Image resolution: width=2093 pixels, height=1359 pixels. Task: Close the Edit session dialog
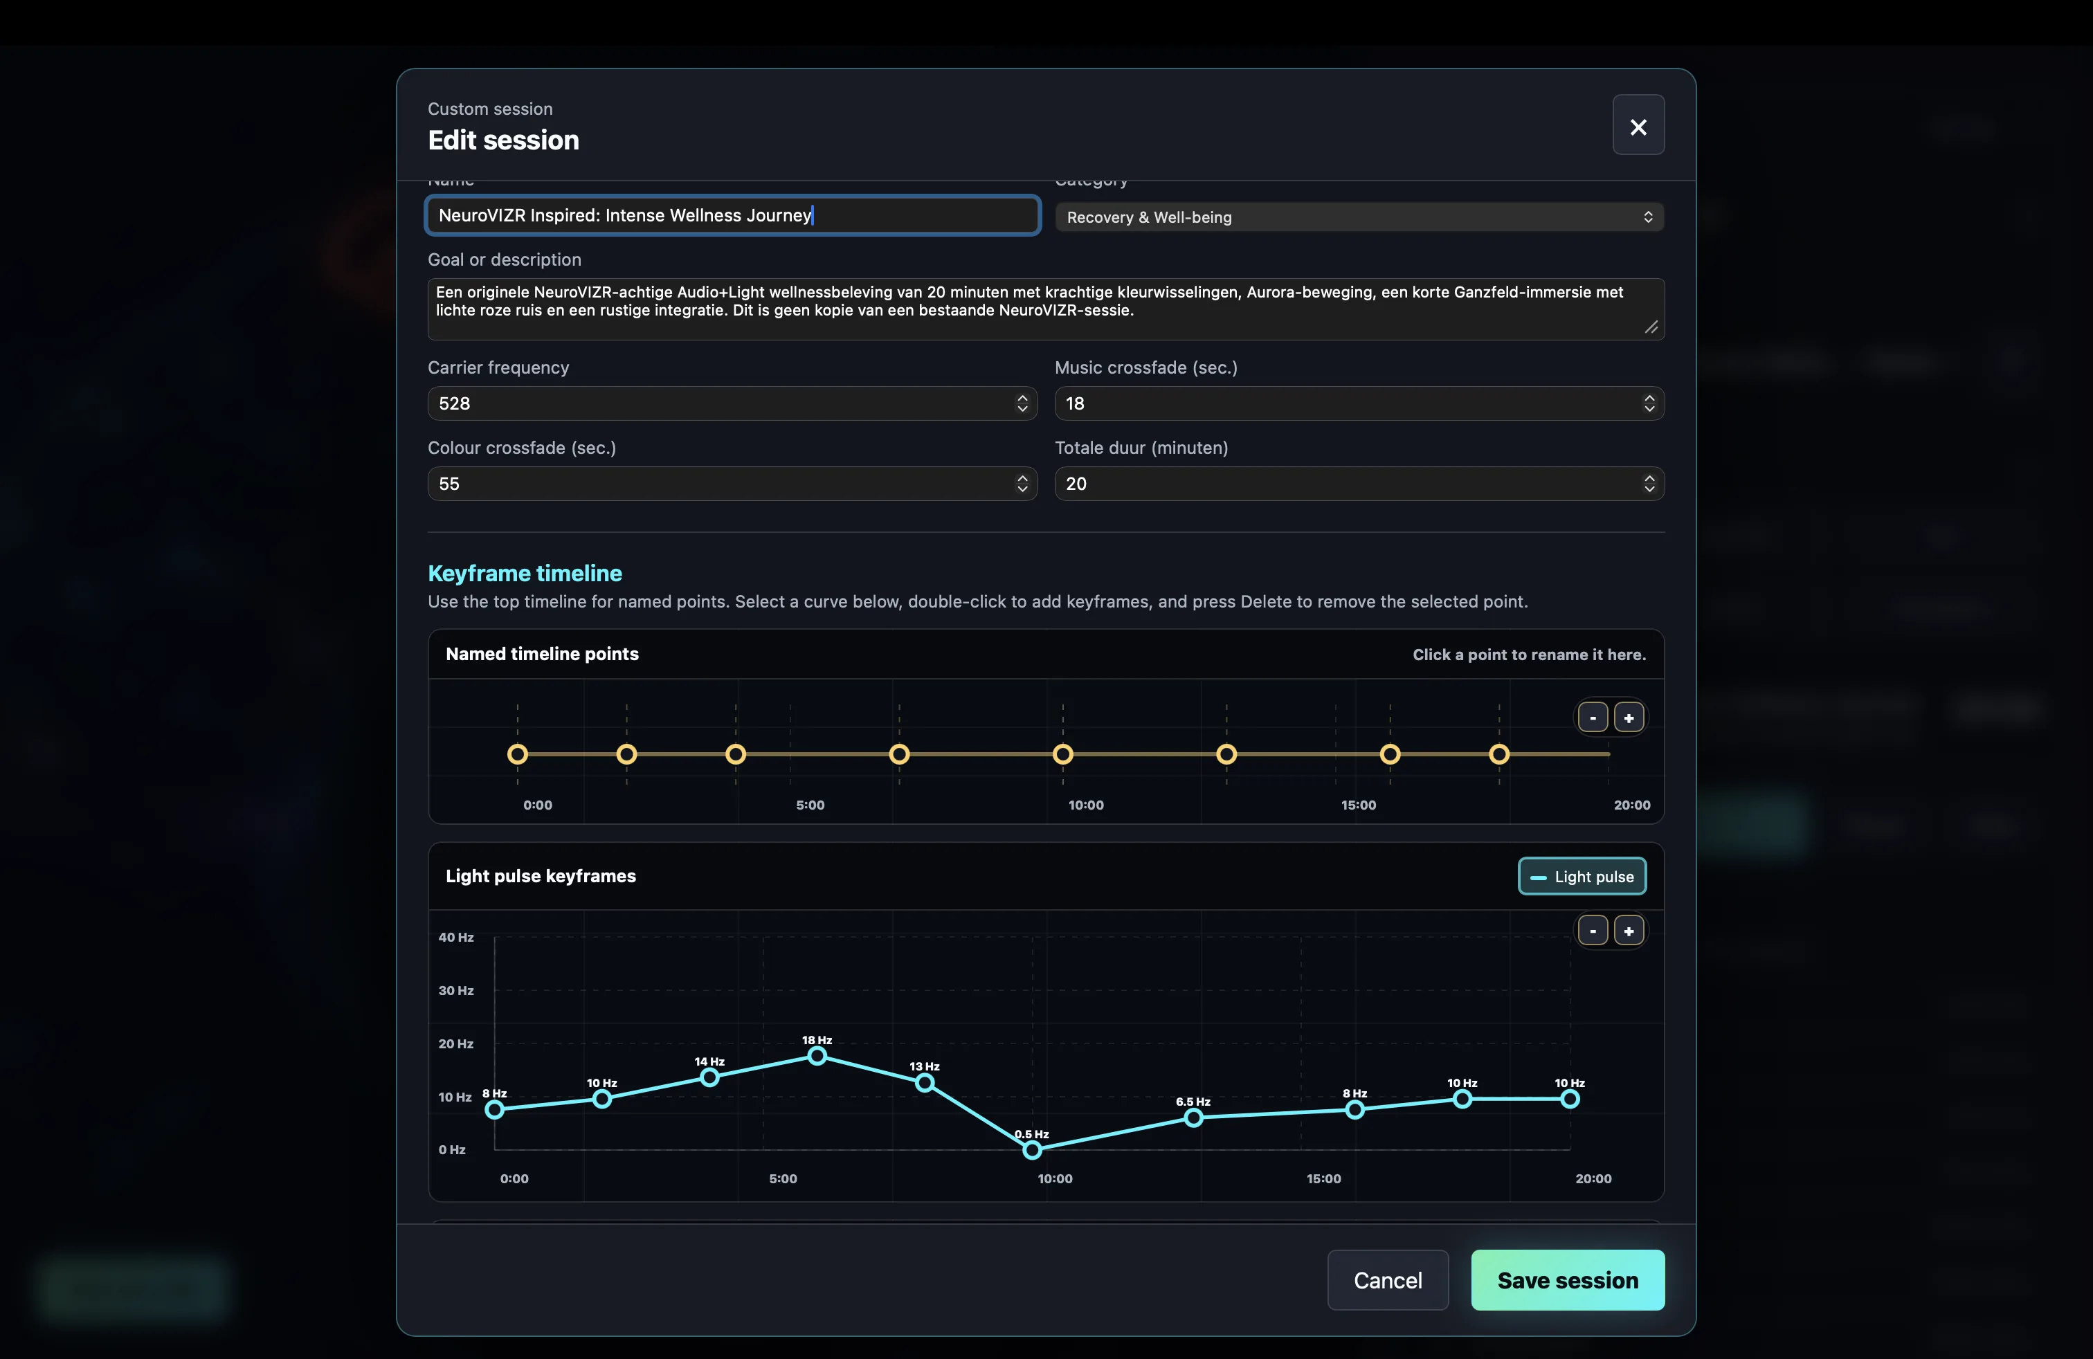click(x=1638, y=126)
